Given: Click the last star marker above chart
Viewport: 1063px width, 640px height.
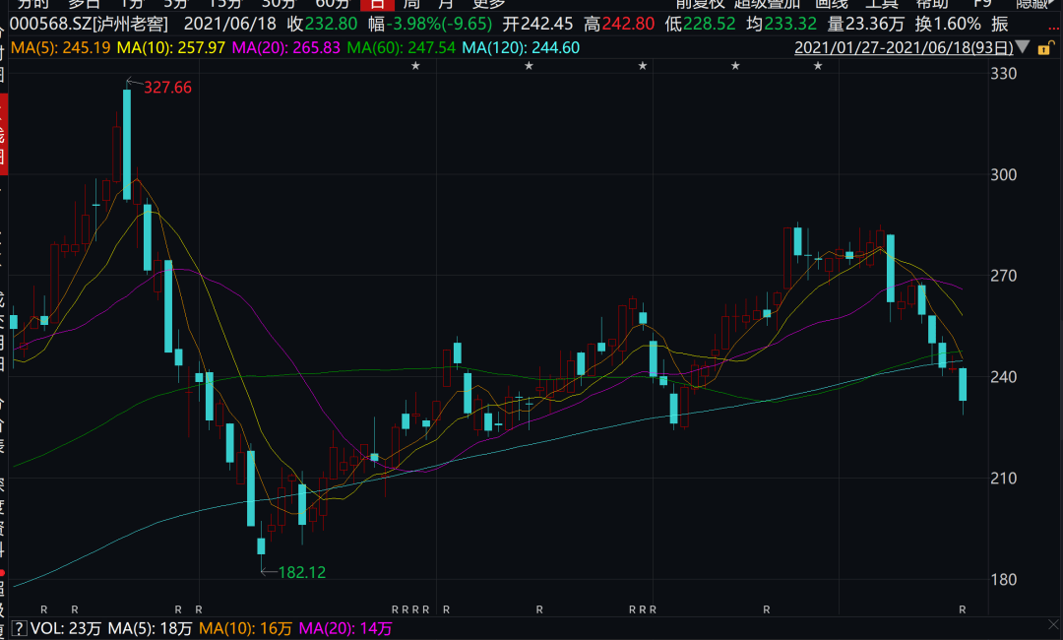Looking at the screenshot, I should [818, 66].
